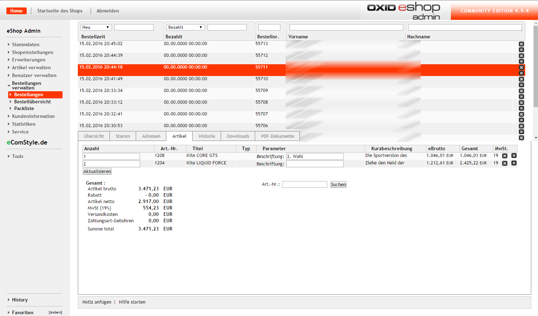Screen dimensions: 538x316
Task: Expand Shopeinstellungen menu
Action: tap(32, 52)
